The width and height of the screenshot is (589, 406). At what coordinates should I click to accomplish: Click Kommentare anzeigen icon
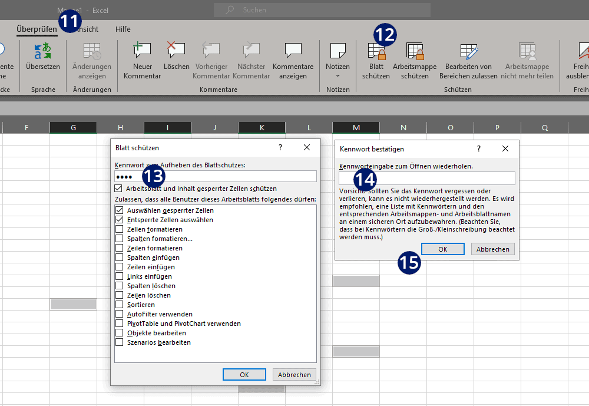[293, 50]
